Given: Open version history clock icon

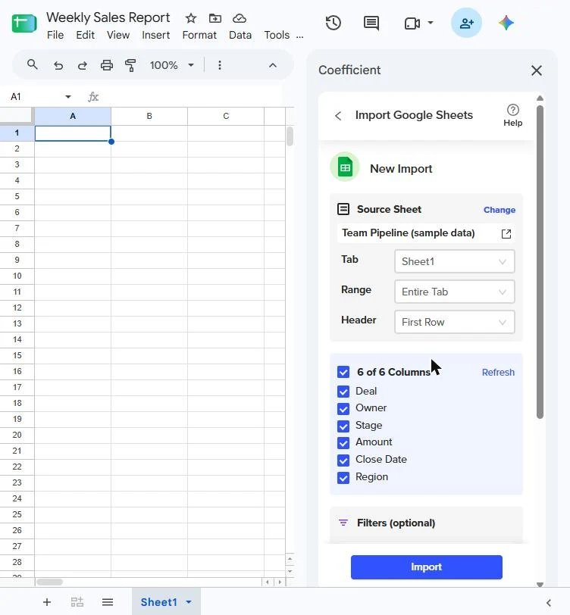Looking at the screenshot, I should (x=334, y=23).
